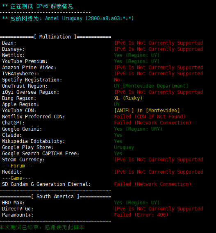Click '[ANTEL] in [Montevideo]' result
This screenshot has height=233, width=216.
147,111
